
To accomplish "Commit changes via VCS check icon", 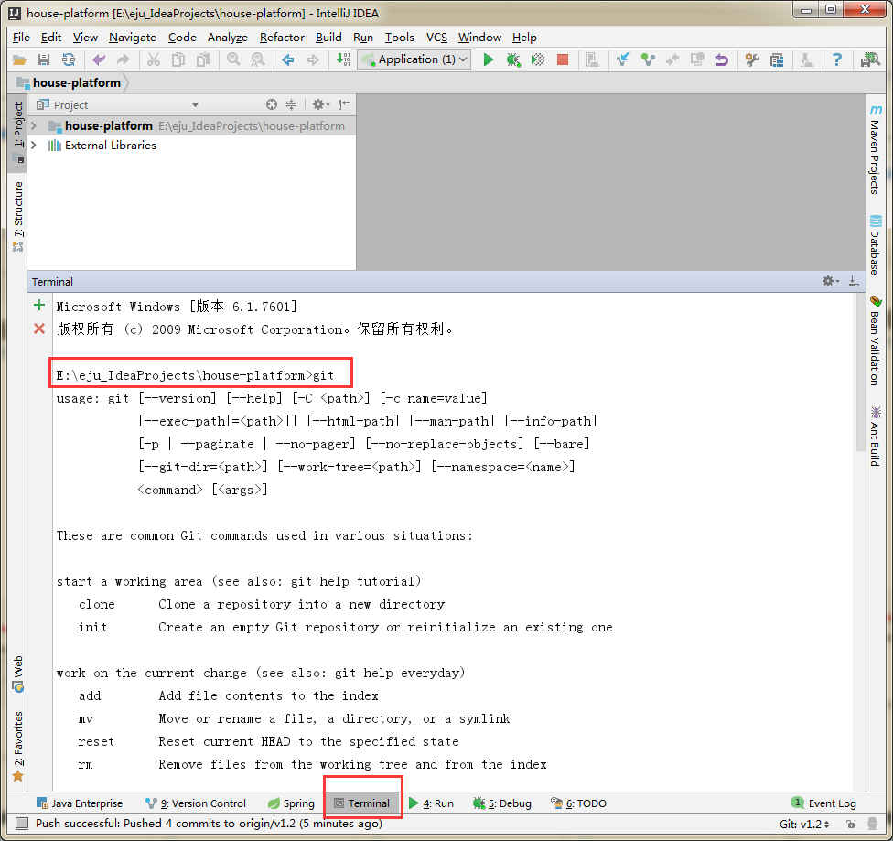I will coord(648,59).
